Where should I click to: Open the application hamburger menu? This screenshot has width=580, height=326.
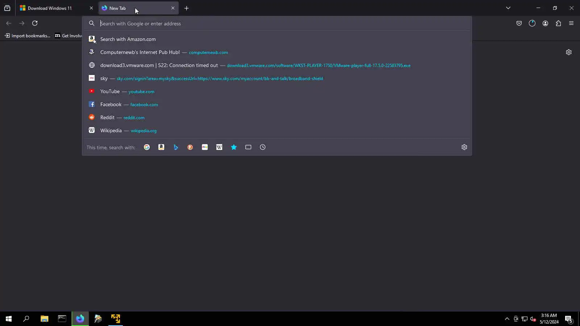point(571,23)
